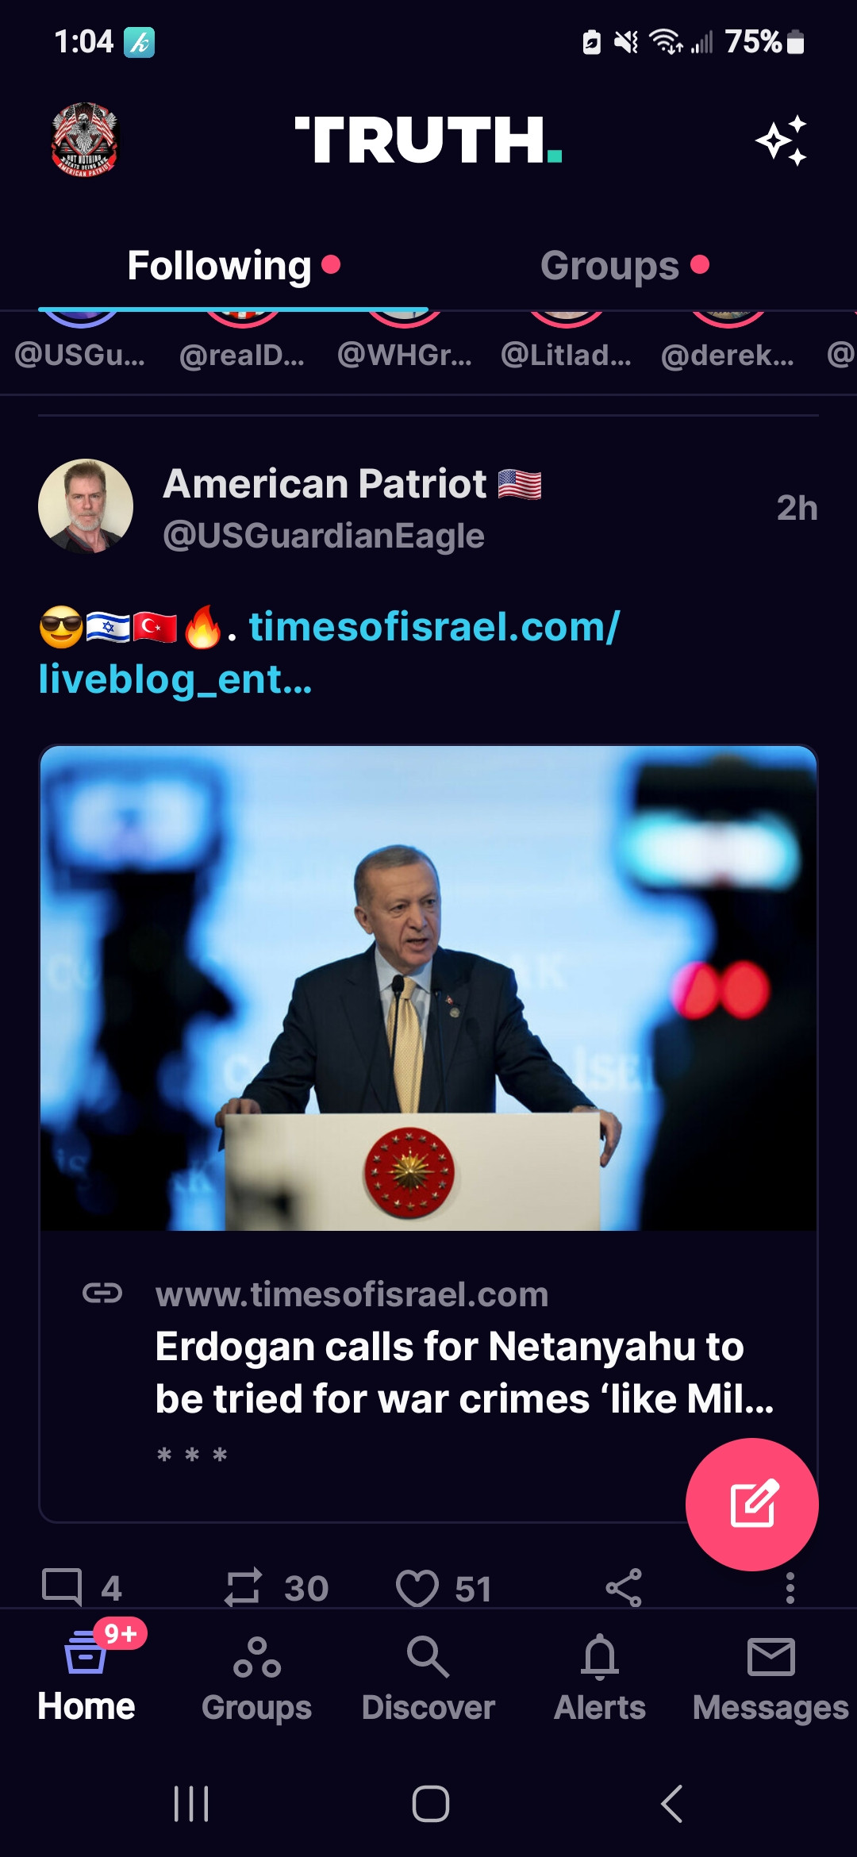Tap the pink compose post button

pyautogui.click(x=751, y=1504)
